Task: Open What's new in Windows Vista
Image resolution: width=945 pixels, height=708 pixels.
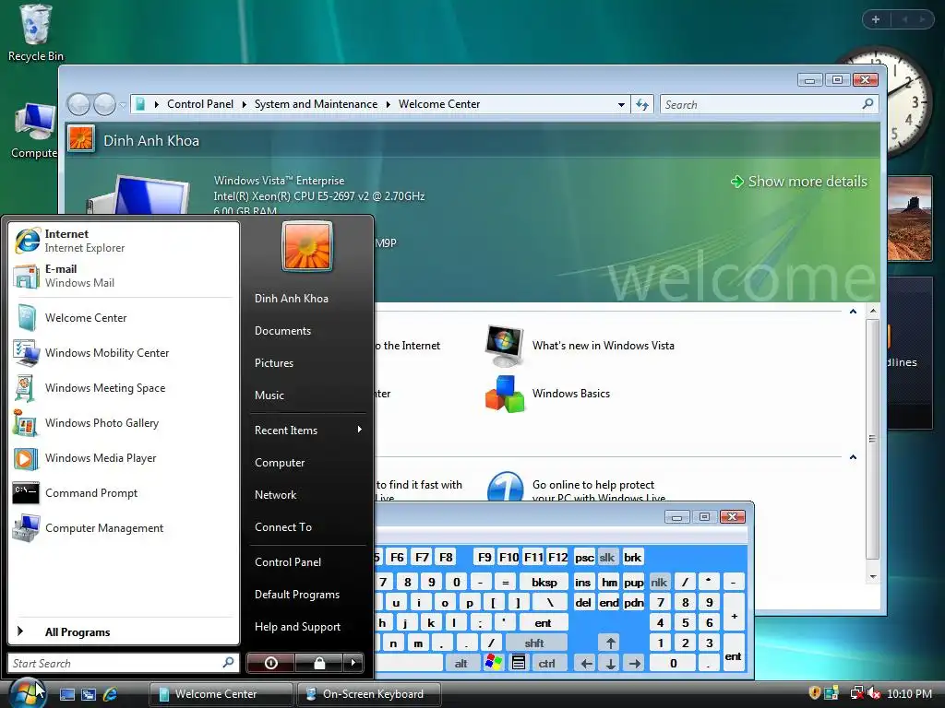Action: coord(580,347)
